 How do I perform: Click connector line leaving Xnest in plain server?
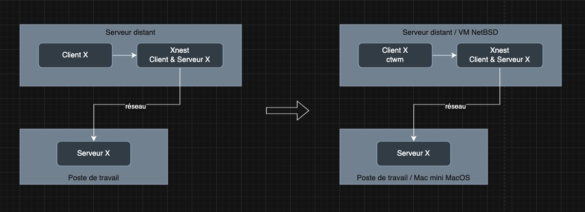tap(180, 86)
